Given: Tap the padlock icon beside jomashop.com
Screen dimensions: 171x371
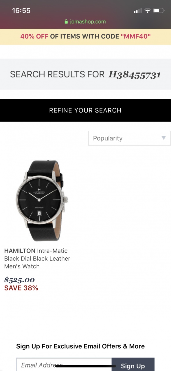Looking at the screenshot, I should pyautogui.click(x=66, y=22).
